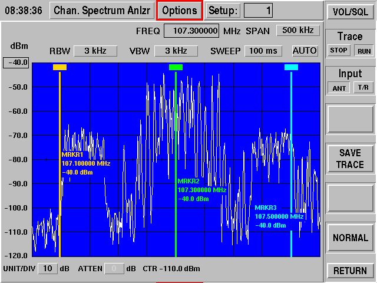Click MRKR3 107.500000 MHz readout
Image resolution: width=377 pixels, height=283 pixels.
[279, 216]
